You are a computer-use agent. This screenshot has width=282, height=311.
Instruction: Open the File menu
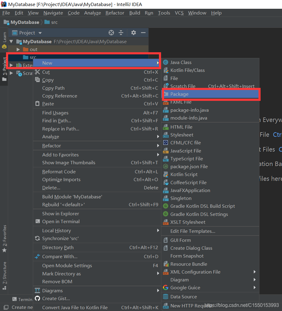(6, 13)
